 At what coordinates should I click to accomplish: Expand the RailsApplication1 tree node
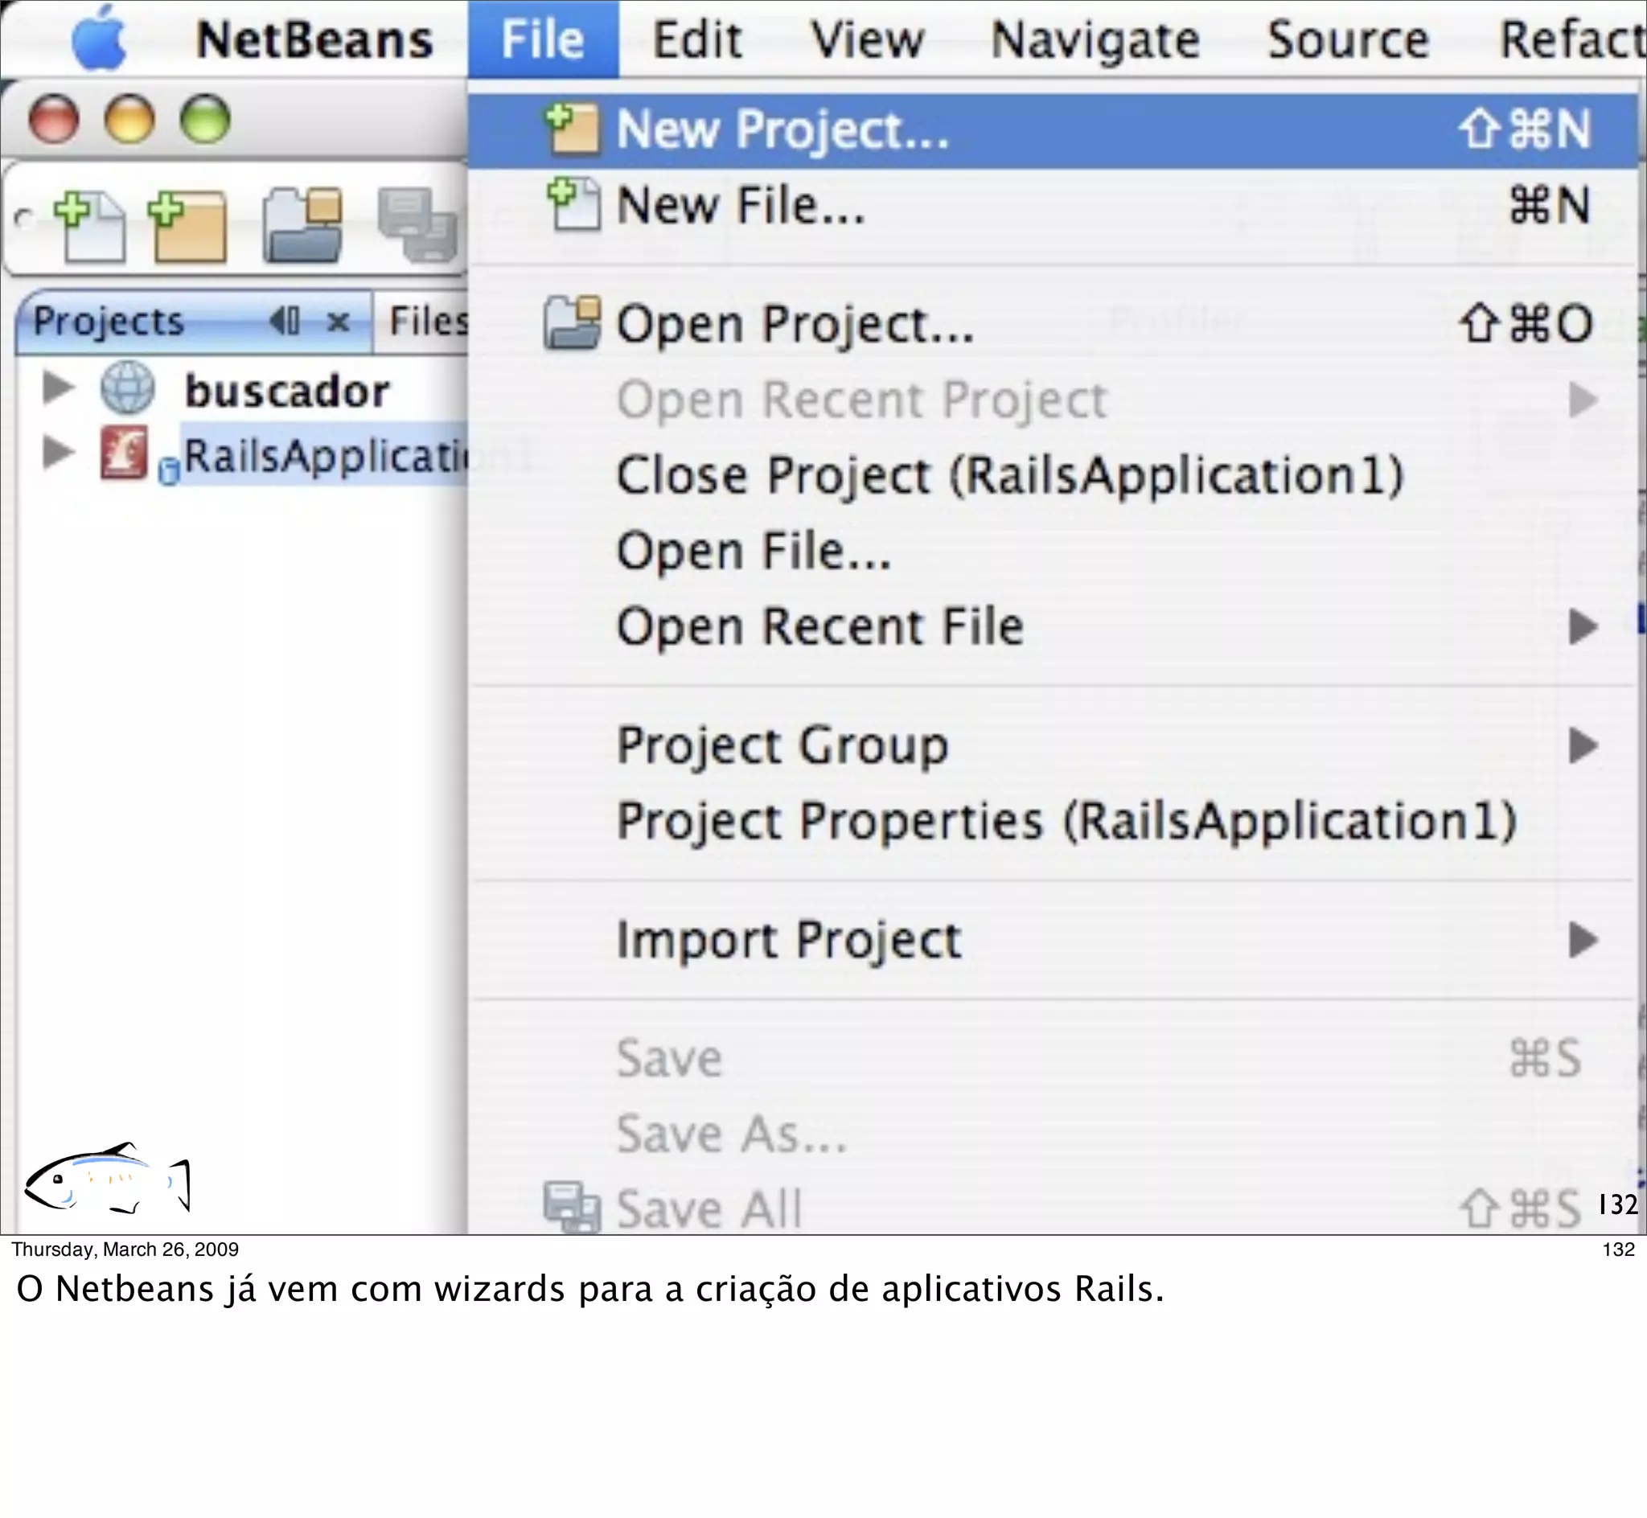[59, 451]
